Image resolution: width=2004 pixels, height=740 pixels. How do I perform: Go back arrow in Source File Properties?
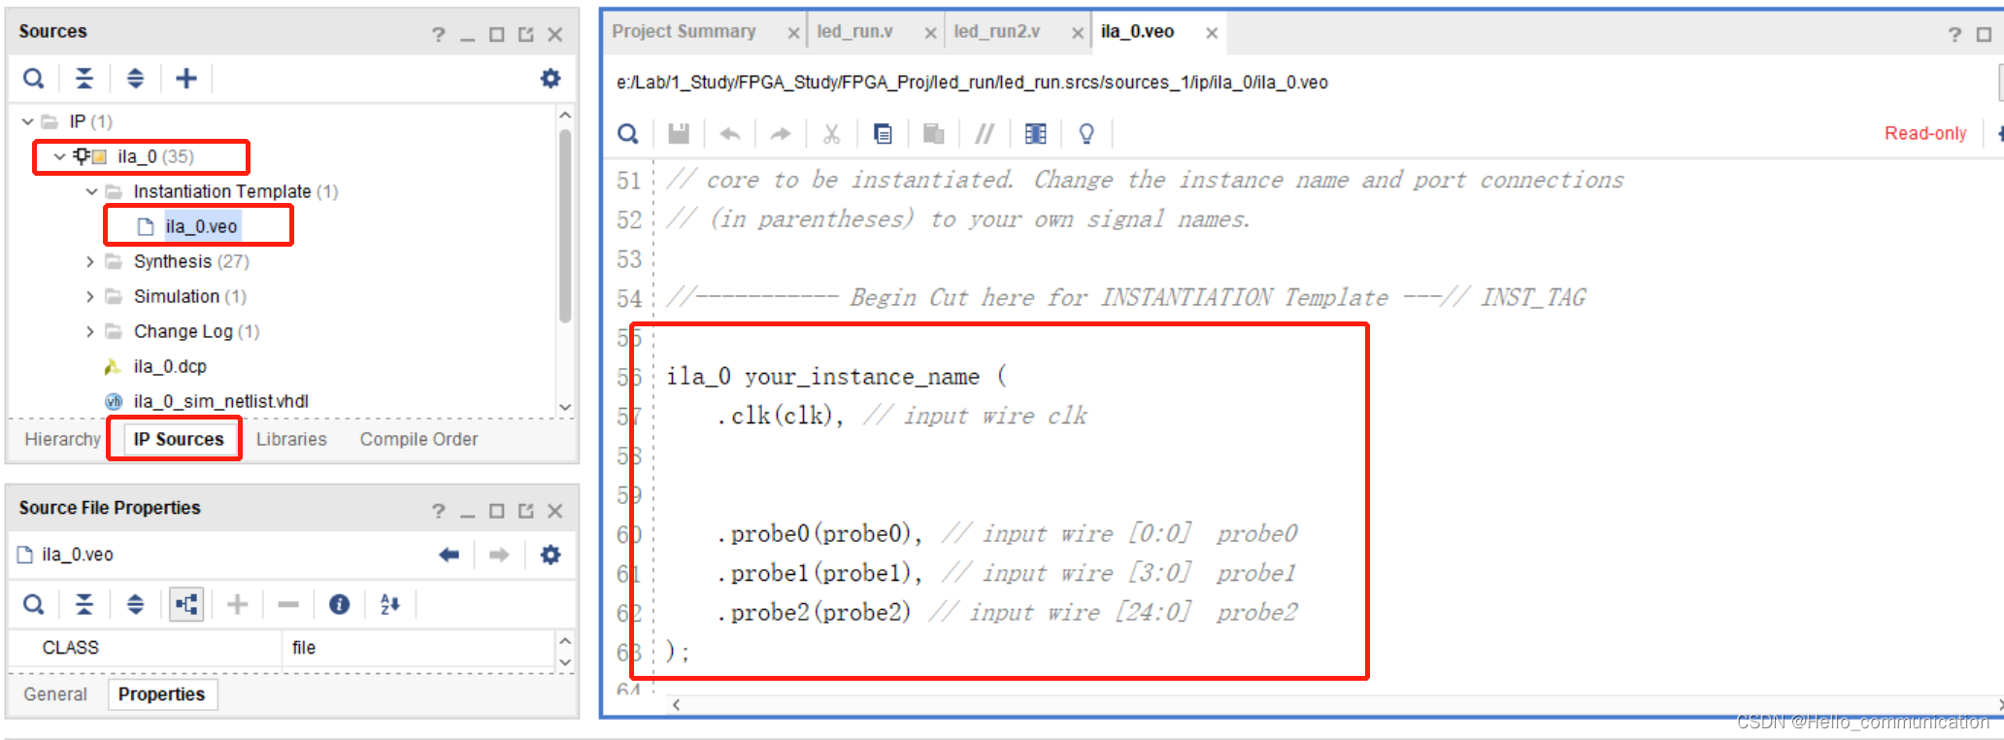click(x=449, y=555)
